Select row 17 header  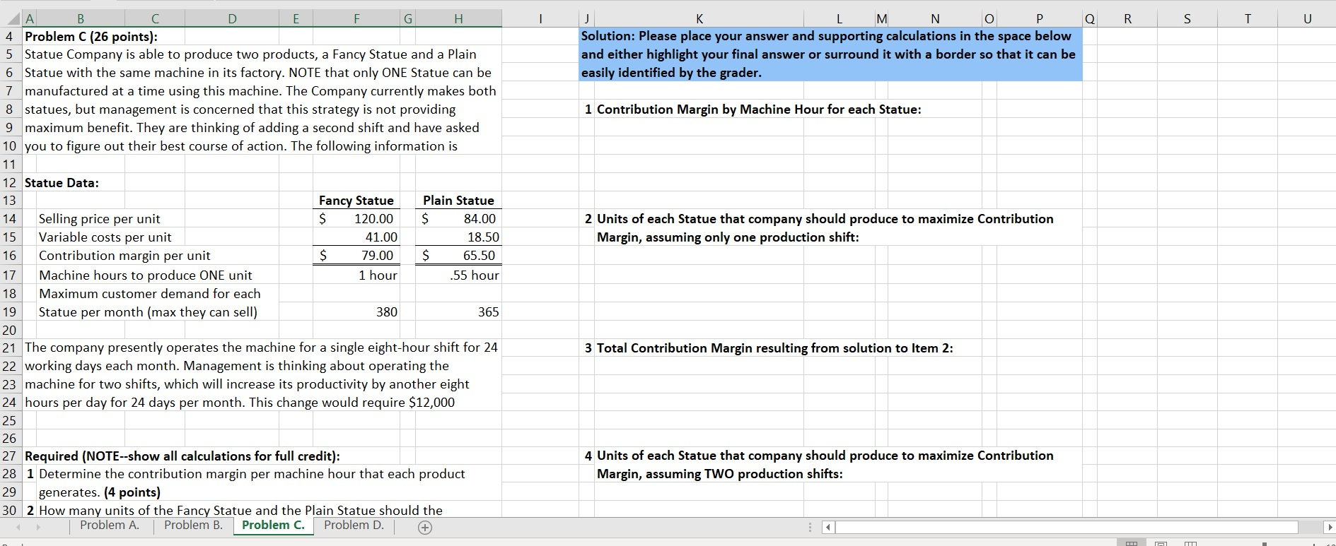(10, 275)
